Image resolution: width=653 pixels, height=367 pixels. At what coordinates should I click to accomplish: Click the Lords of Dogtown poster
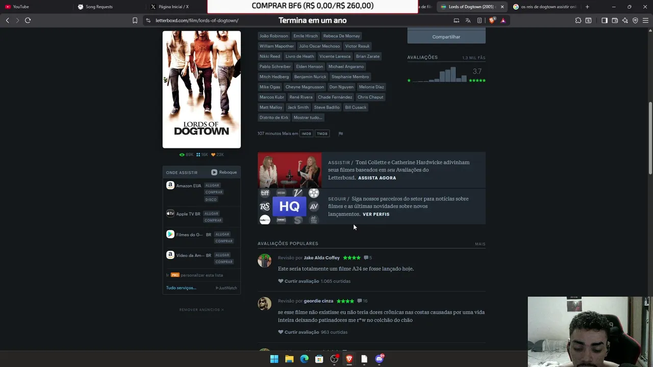coord(202,89)
